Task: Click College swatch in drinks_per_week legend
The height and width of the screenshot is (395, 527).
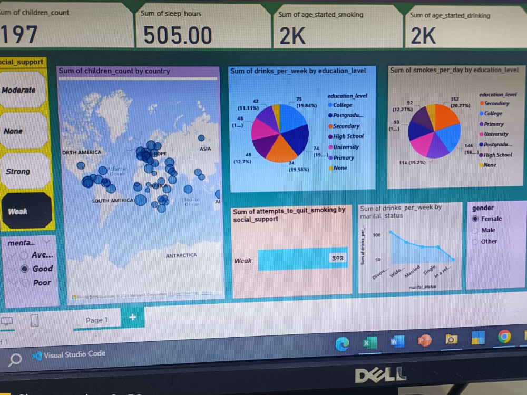Action: [330, 105]
